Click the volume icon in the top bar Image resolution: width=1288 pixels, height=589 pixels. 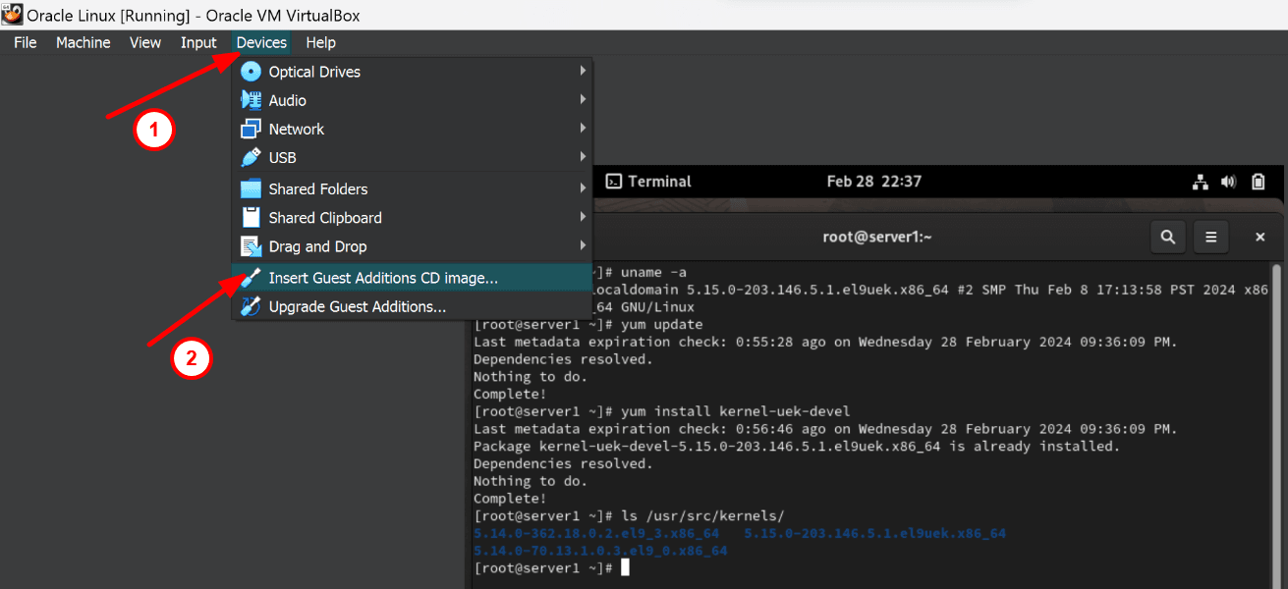[x=1228, y=181]
